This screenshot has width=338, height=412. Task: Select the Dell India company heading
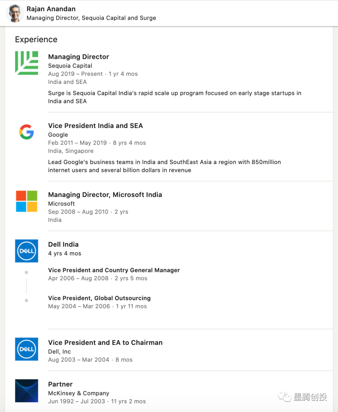pos(63,244)
